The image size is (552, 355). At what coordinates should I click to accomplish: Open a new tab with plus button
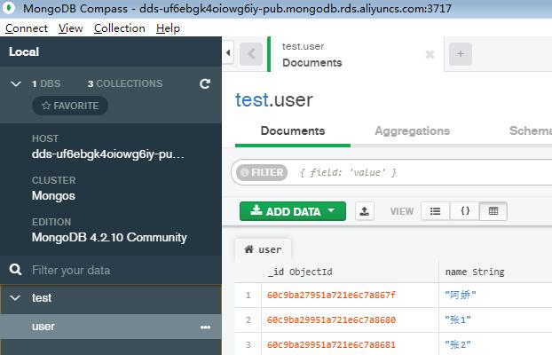(461, 54)
